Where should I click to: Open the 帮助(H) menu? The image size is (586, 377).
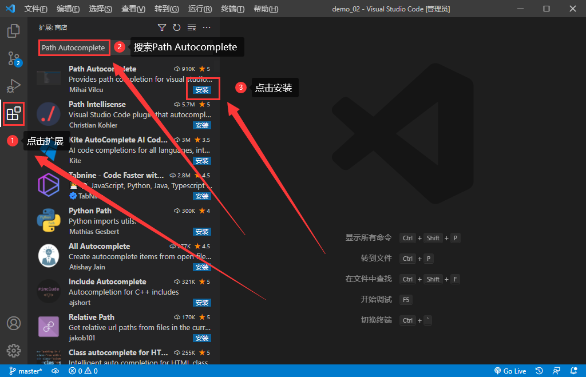[266, 9]
